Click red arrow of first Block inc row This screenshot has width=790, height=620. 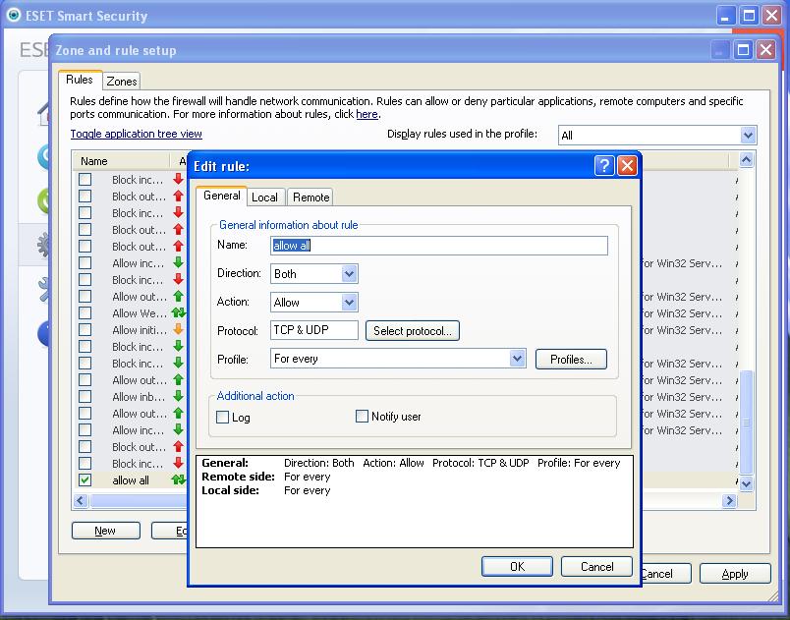179,179
